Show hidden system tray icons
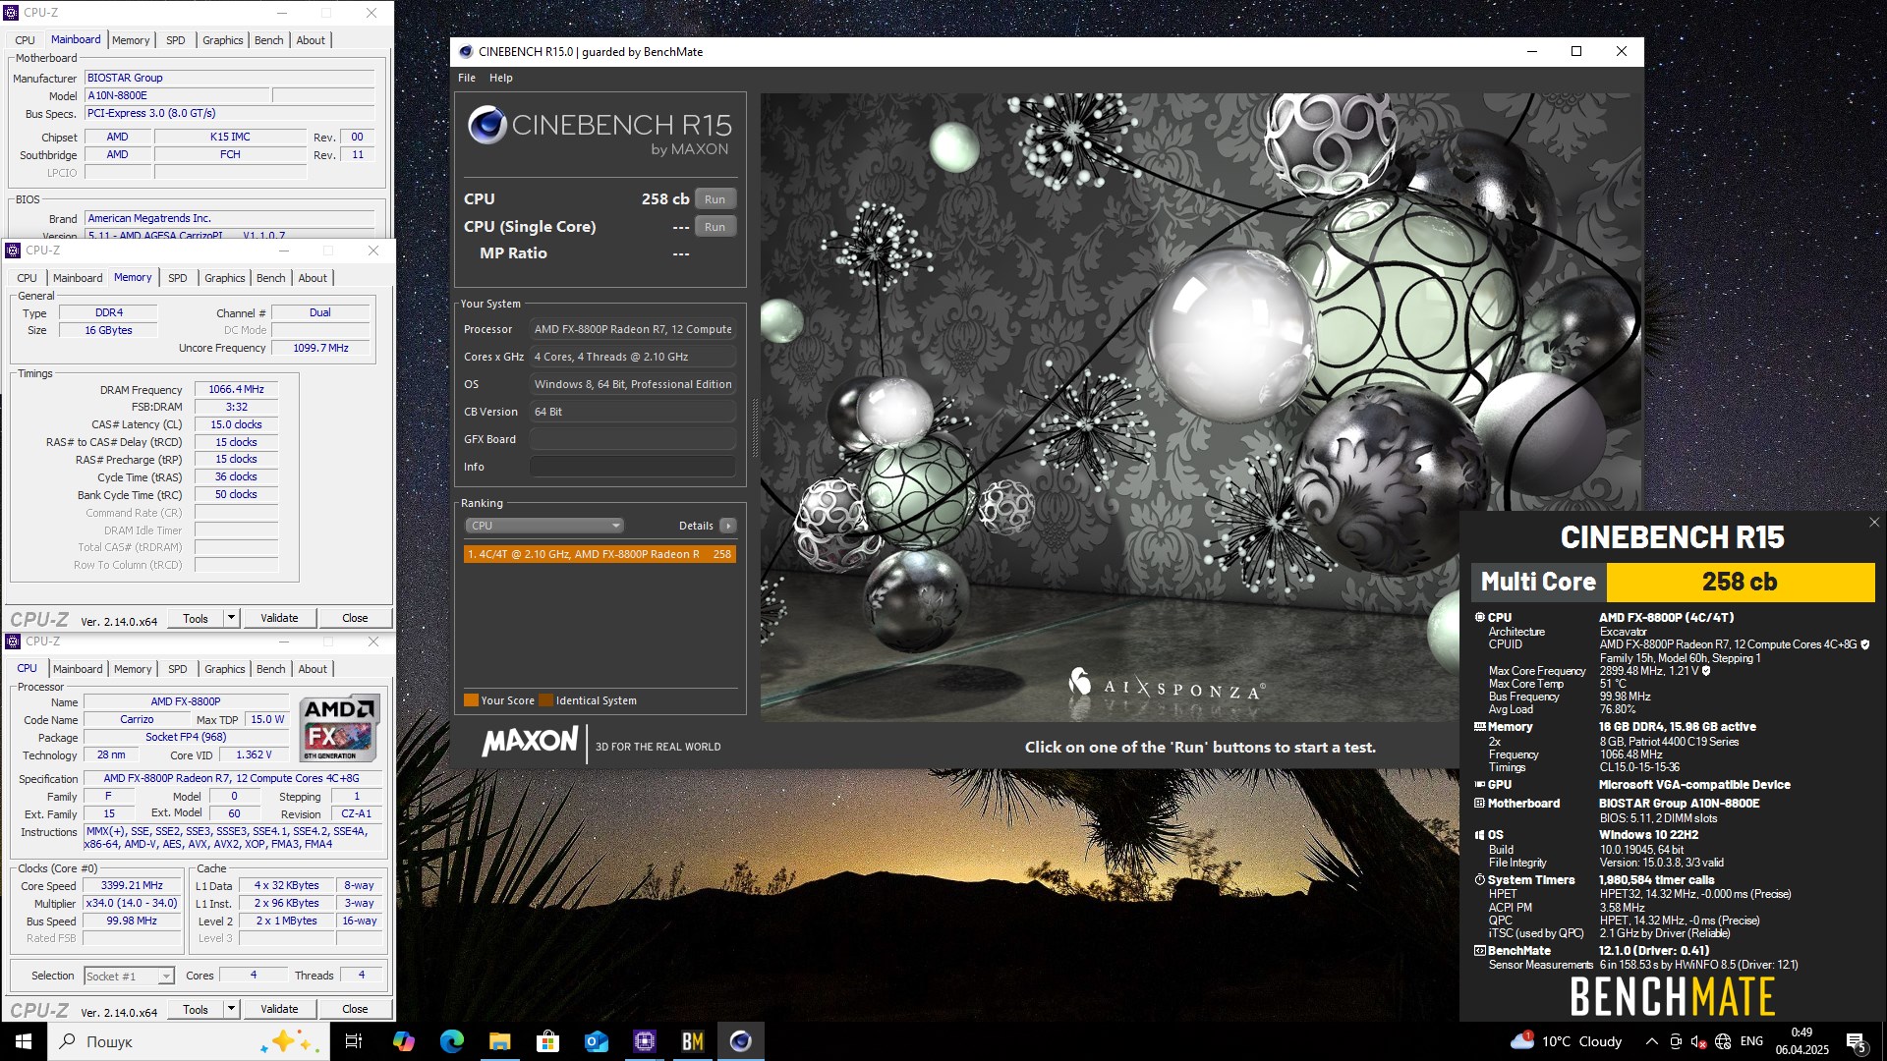The height and width of the screenshot is (1061, 1887). click(x=1651, y=1041)
